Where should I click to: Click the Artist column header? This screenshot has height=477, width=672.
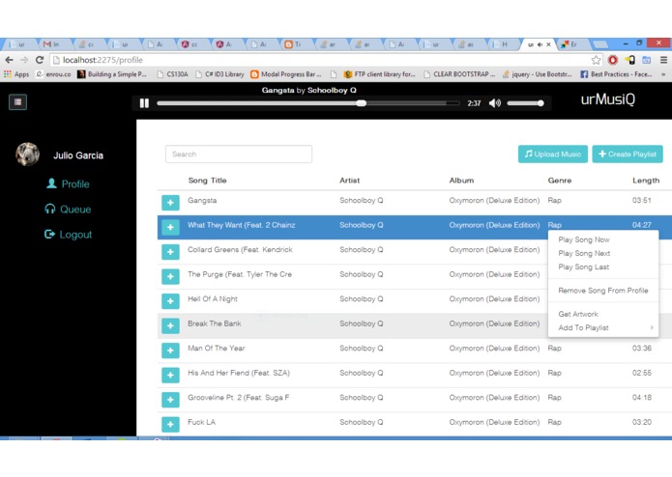[350, 181]
